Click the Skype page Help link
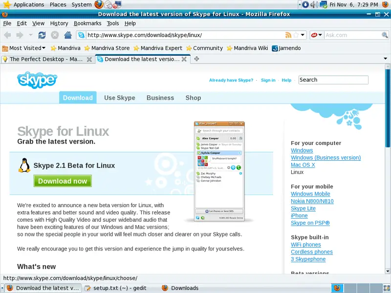 [286, 80]
